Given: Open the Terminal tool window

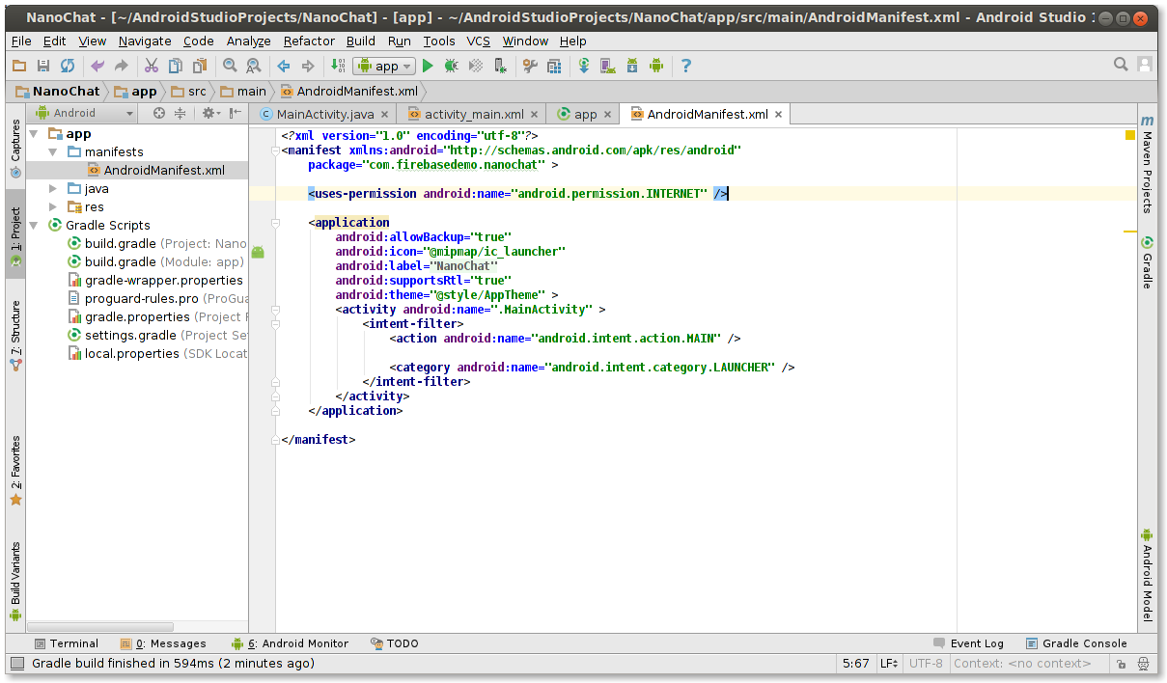Looking at the screenshot, I should coord(66,643).
